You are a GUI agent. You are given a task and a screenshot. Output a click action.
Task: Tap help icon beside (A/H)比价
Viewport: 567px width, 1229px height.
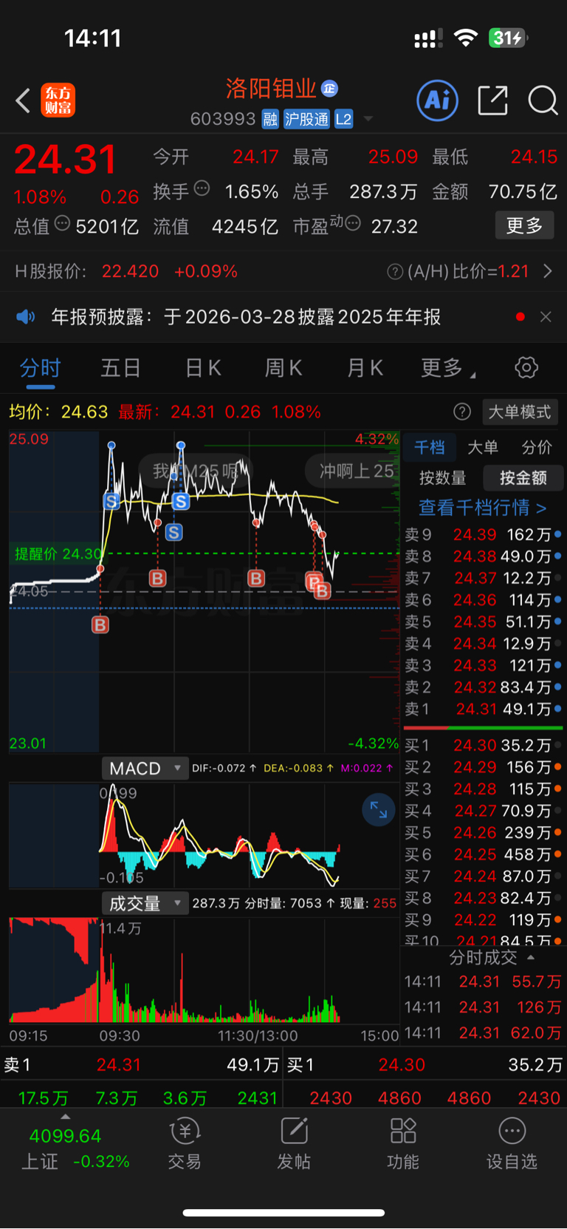click(x=395, y=272)
